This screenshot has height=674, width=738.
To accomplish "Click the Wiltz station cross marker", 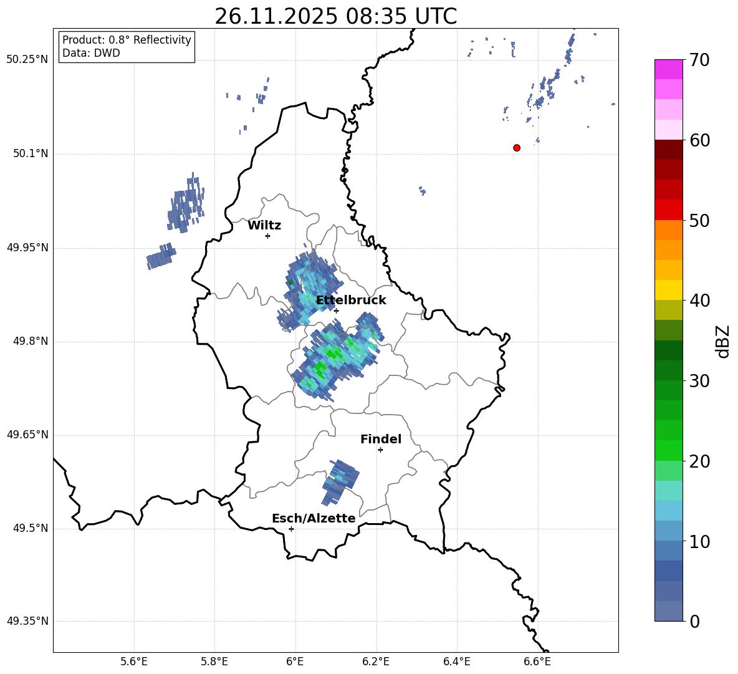I will tap(268, 236).
